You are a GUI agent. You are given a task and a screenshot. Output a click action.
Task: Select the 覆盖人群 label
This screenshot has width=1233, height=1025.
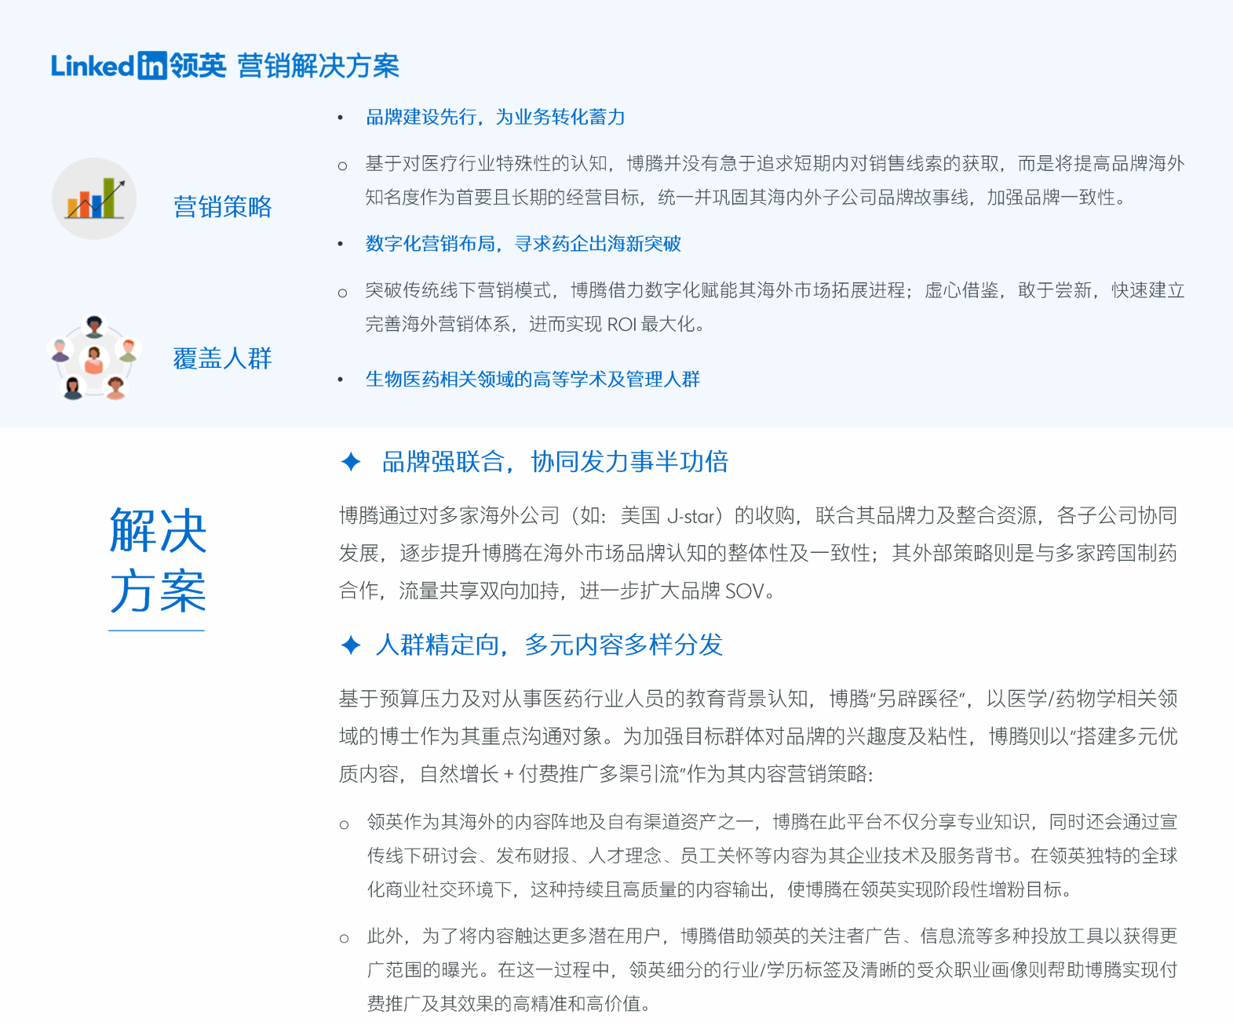click(223, 358)
